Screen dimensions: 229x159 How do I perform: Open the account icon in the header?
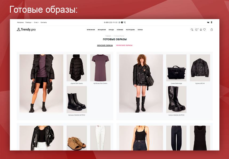(201, 30)
